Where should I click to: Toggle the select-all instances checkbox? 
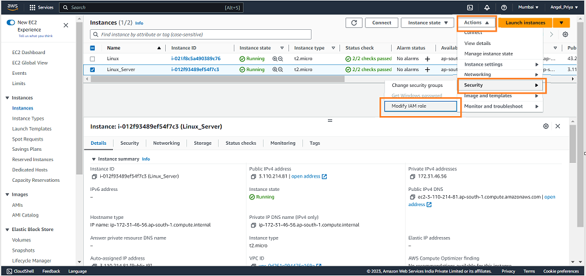coord(93,48)
